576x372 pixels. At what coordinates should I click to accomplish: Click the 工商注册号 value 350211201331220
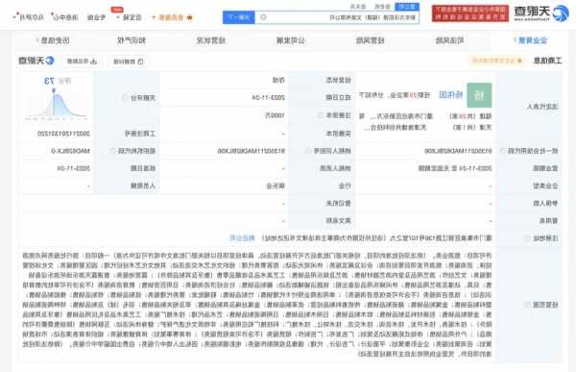pyautogui.click(x=63, y=134)
